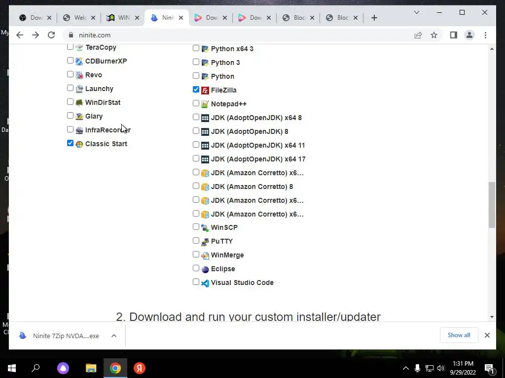Screen dimensions: 505x378
Task: Check the WinDirStat checkbox
Action: tap(70, 101)
